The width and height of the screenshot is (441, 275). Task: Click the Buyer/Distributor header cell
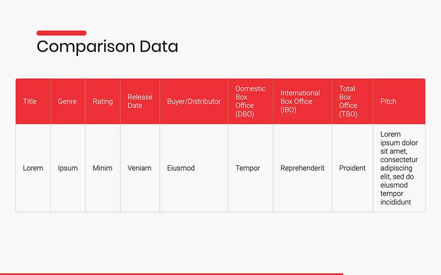pos(194,101)
